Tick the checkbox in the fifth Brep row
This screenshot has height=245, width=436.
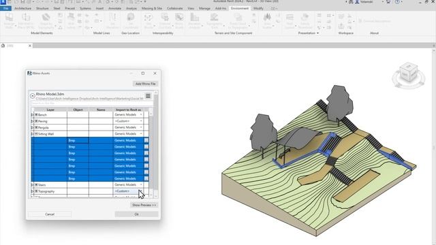point(146,166)
